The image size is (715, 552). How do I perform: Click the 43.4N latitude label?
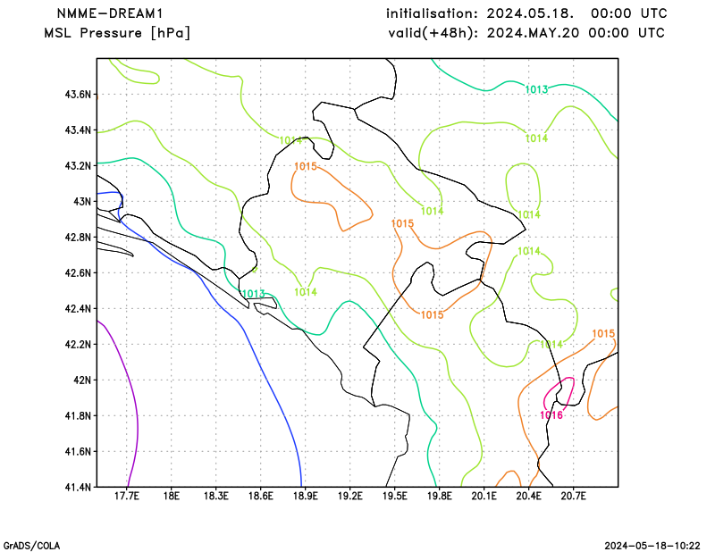pos(78,130)
